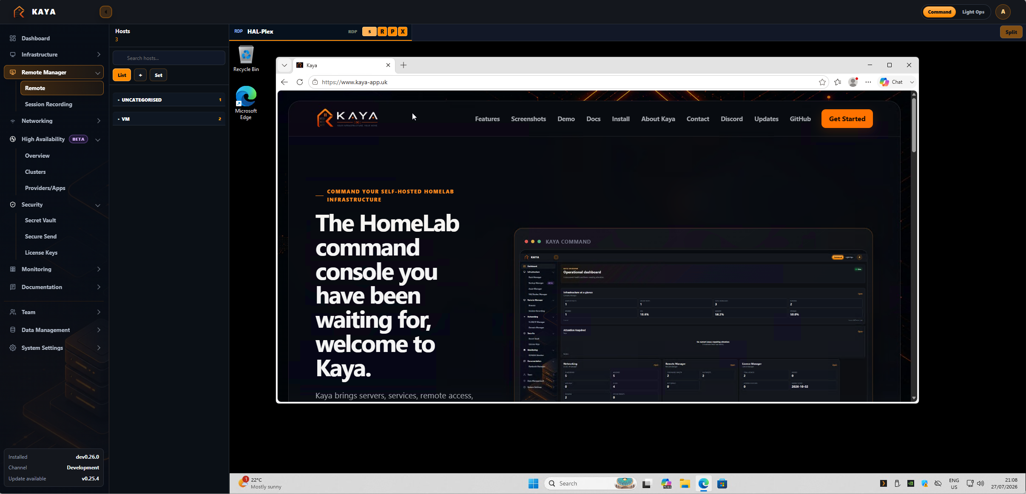This screenshot has width=1026, height=494.
Task: Collapse the Remote Manager section
Action: click(54, 72)
